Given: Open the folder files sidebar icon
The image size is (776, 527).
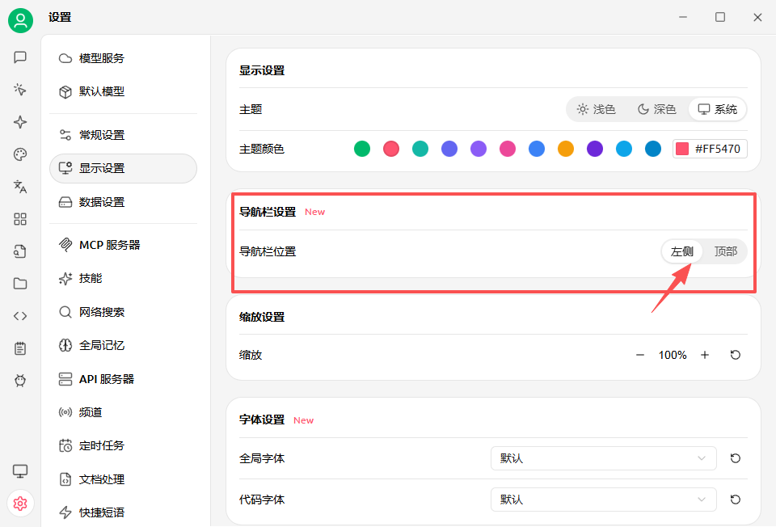Looking at the screenshot, I should 20,284.
